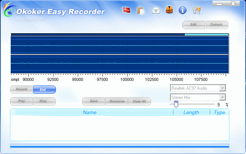This screenshot has height=154, width=246.
Task: Sort list by Length column
Action: (x=191, y=112)
